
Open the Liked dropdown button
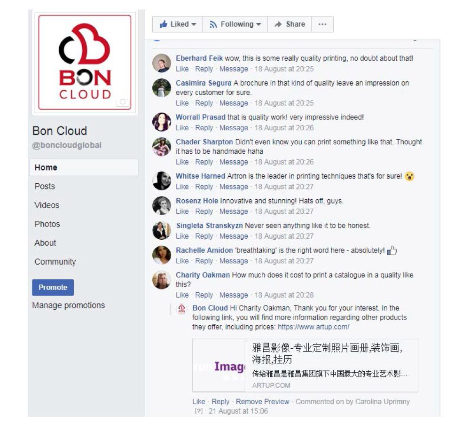tap(178, 24)
